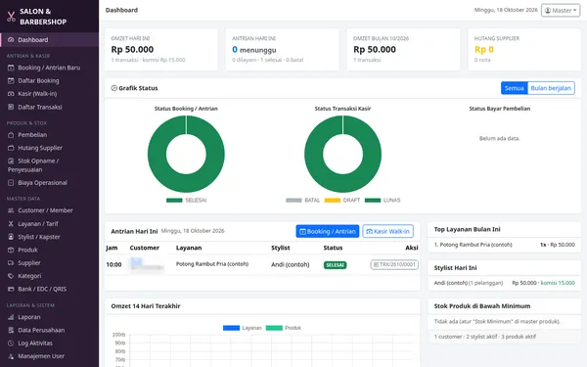
Task: Click Belum ada data text
Action: (499, 139)
